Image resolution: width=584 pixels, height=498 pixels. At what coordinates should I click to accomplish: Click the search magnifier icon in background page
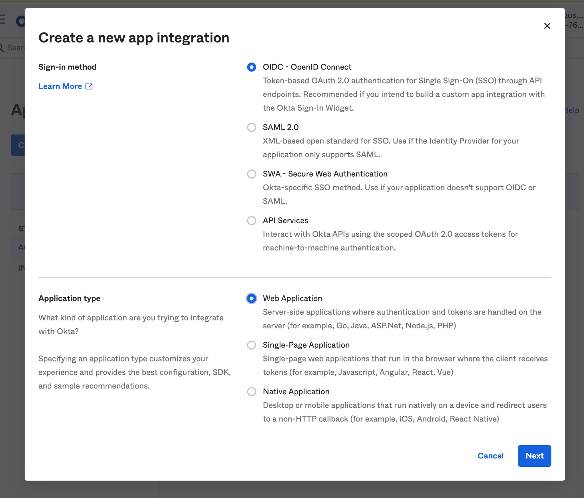[x=2, y=48]
